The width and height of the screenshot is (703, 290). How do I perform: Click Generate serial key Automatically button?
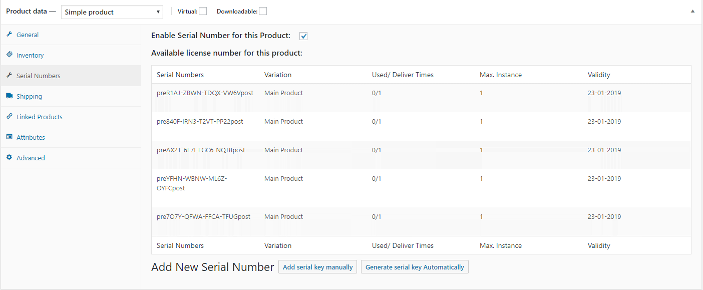(415, 267)
